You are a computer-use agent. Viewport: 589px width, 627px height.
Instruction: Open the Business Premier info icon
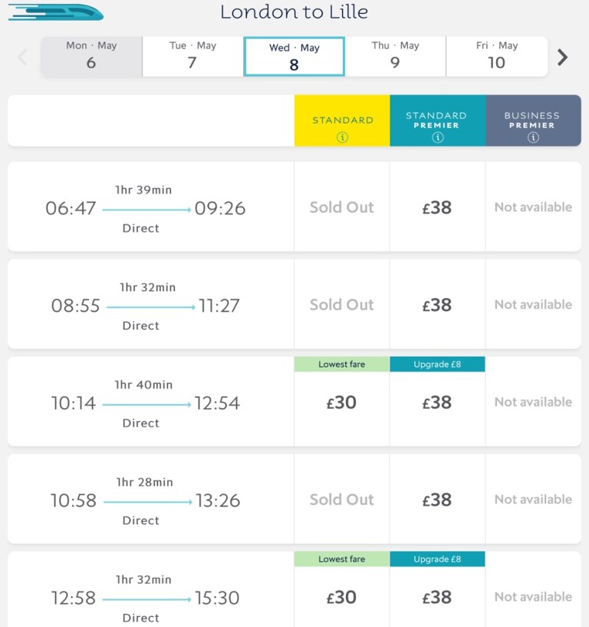533,138
